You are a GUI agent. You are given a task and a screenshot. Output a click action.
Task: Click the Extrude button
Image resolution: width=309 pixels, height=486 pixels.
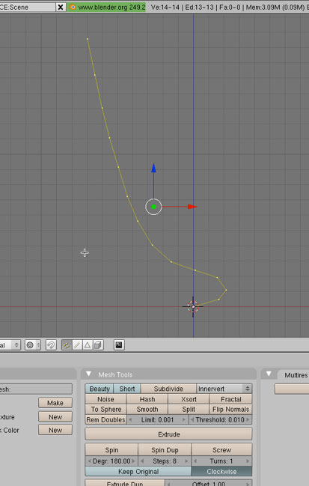pyautogui.click(x=168, y=434)
